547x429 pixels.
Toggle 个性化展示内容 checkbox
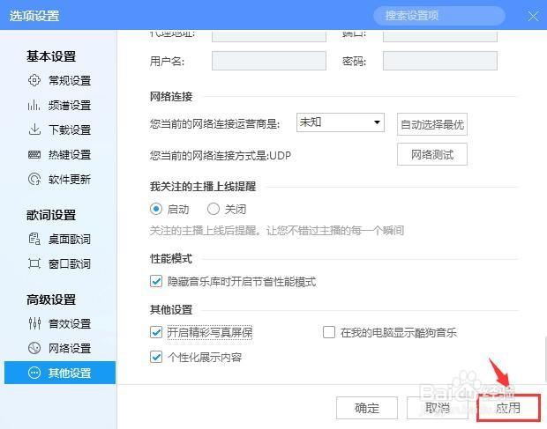pyautogui.click(x=156, y=357)
